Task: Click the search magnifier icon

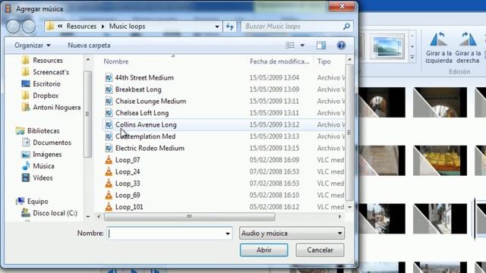Action: pyautogui.click(x=346, y=27)
